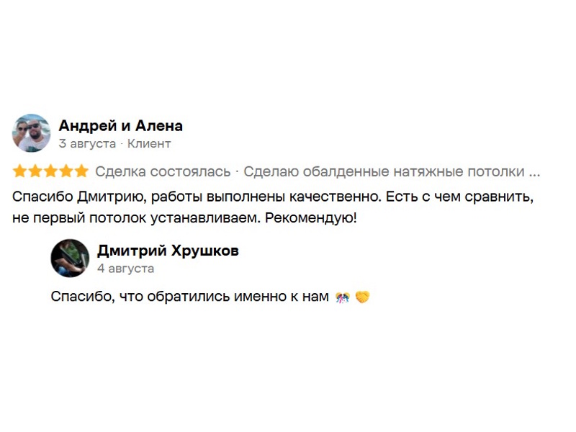The height and width of the screenshot is (432, 576).
Task: Click the name Дмитрий Хрушков
Action: point(168,251)
